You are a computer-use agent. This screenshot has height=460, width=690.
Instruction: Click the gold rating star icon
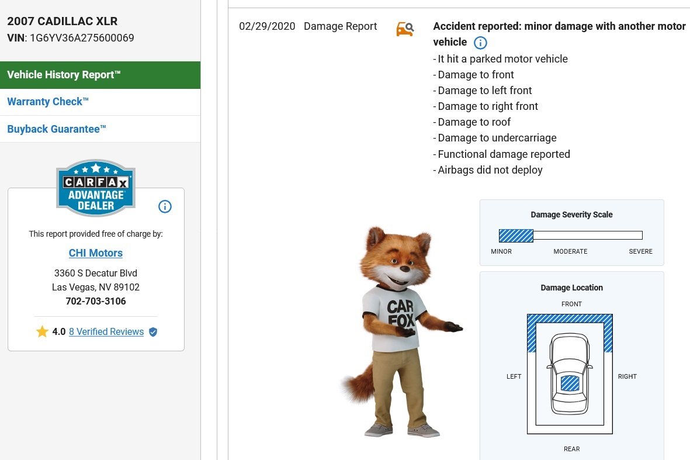coord(42,331)
